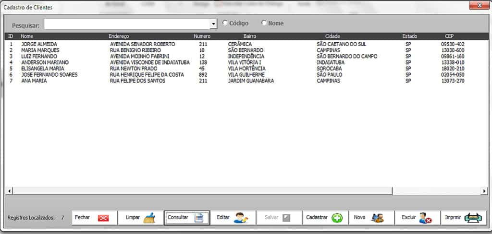The image size is (492, 234).
Task: Click the Bairro column header
Action: click(250, 36)
